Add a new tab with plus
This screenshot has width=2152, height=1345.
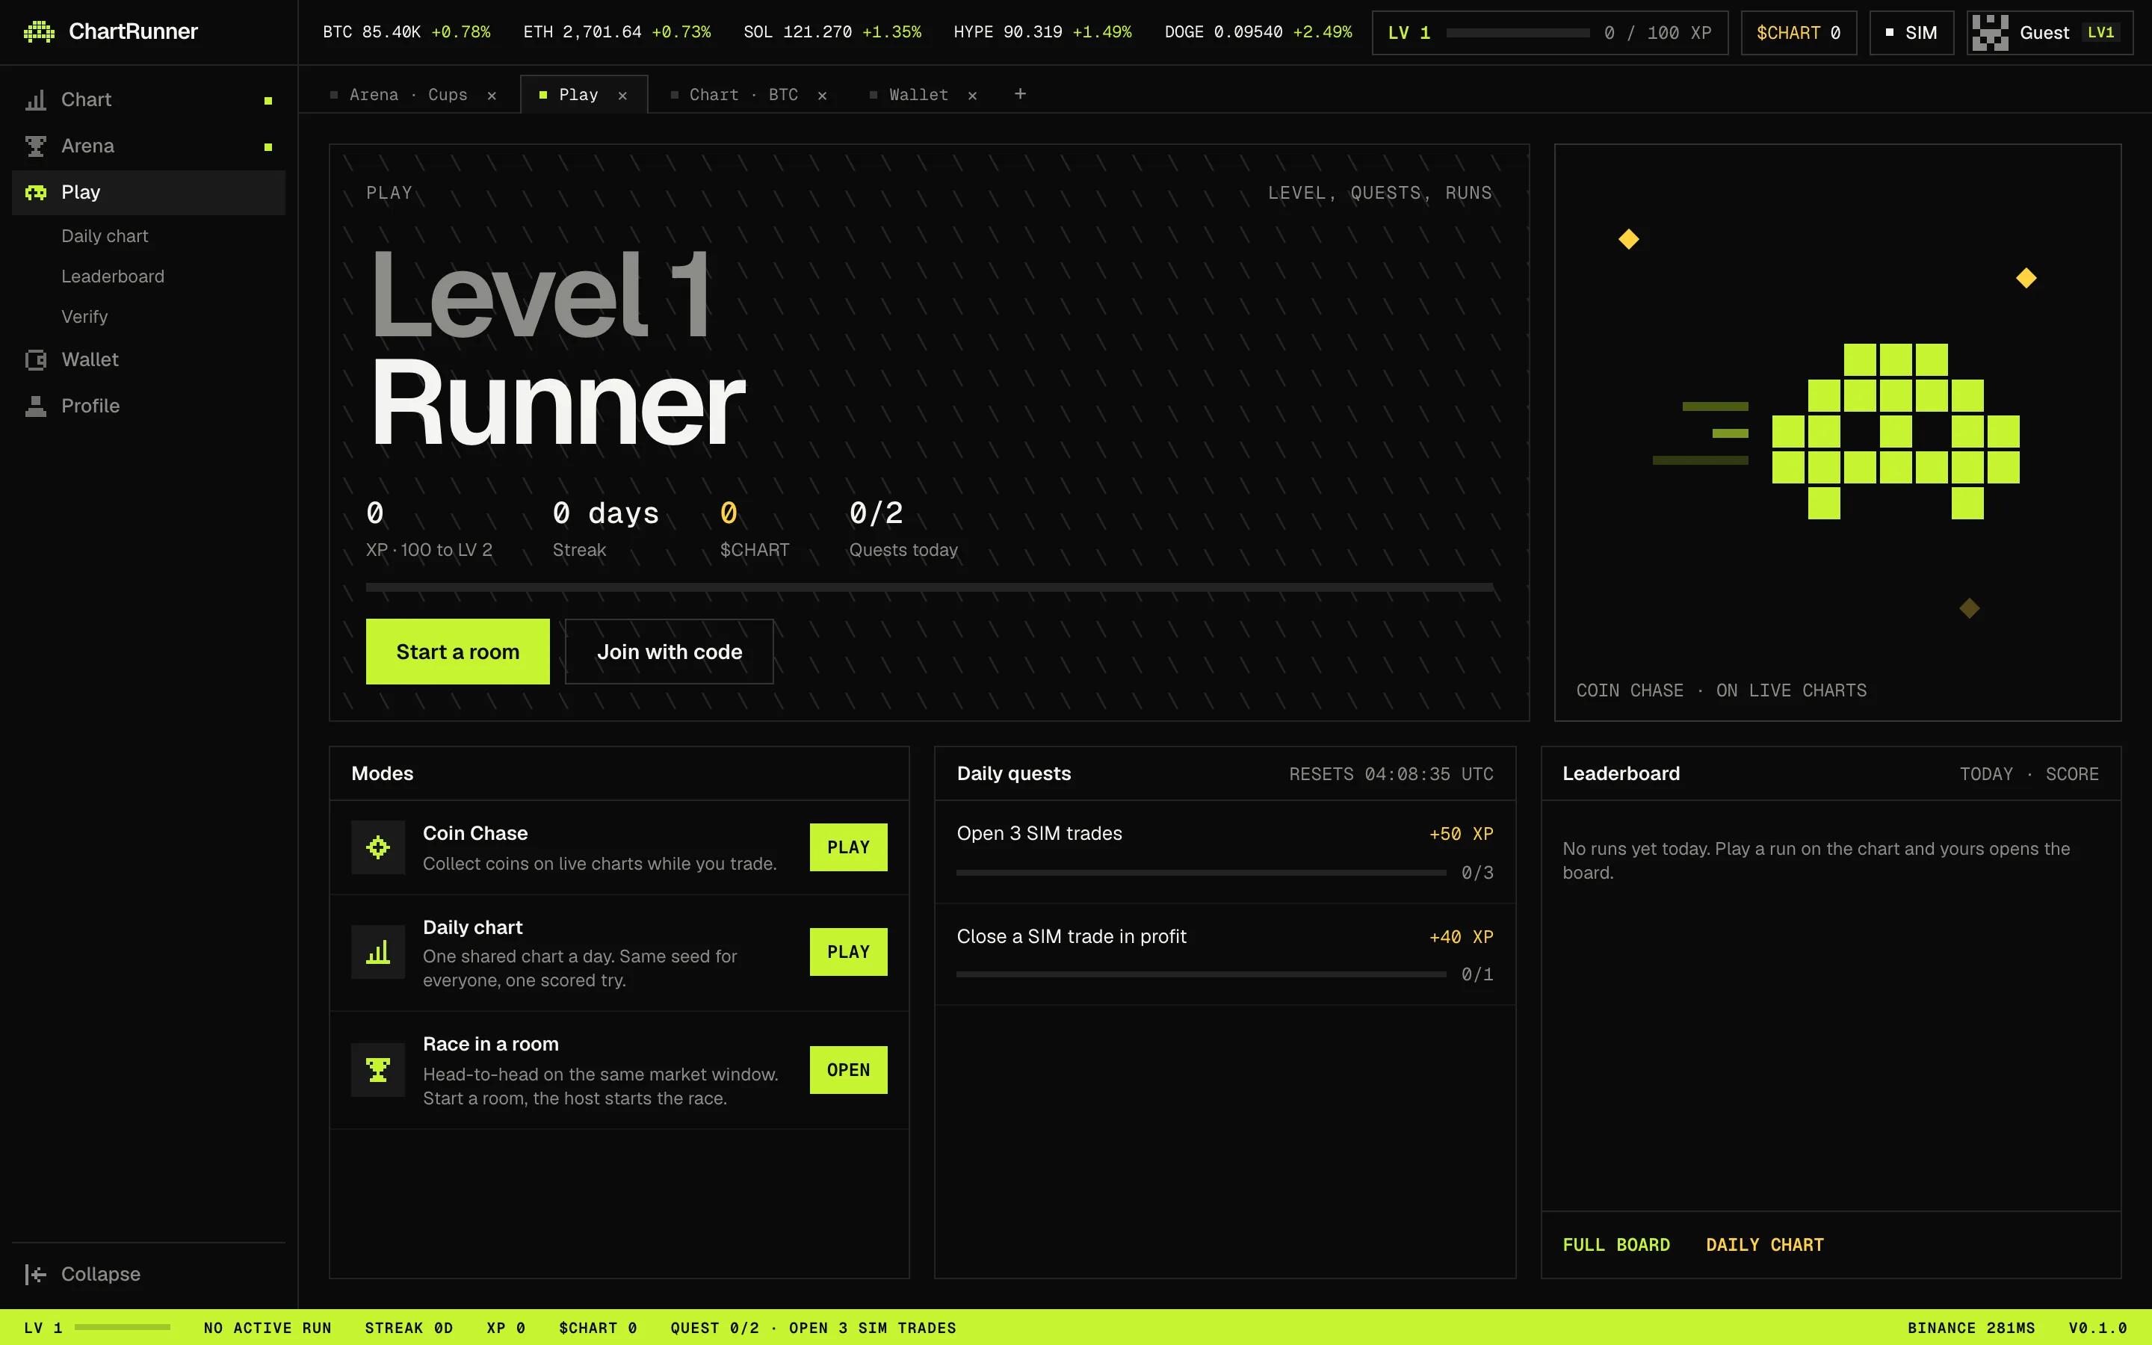[1020, 93]
